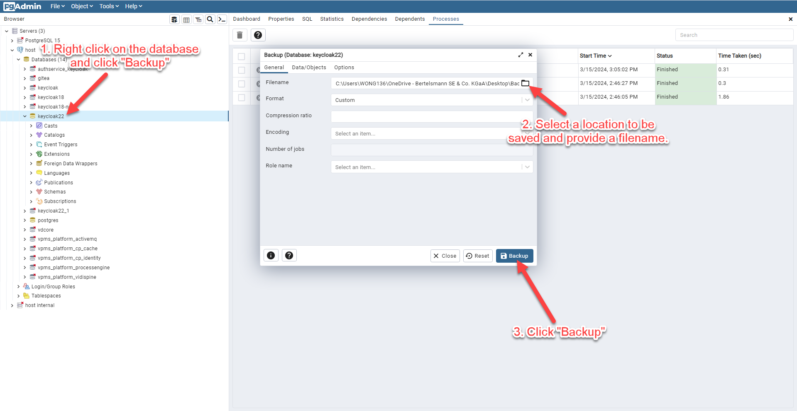797x411 pixels.
Task: Click the Query Tool icon in Browser toolbar
Action: (x=174, y=19)
